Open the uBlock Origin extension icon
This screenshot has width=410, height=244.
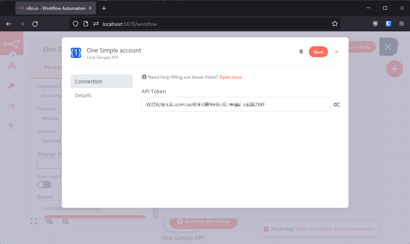[x=375, y=24]
